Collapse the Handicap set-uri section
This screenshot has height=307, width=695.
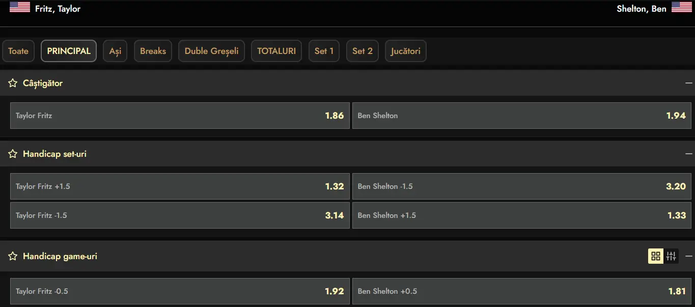coord(689,154)
